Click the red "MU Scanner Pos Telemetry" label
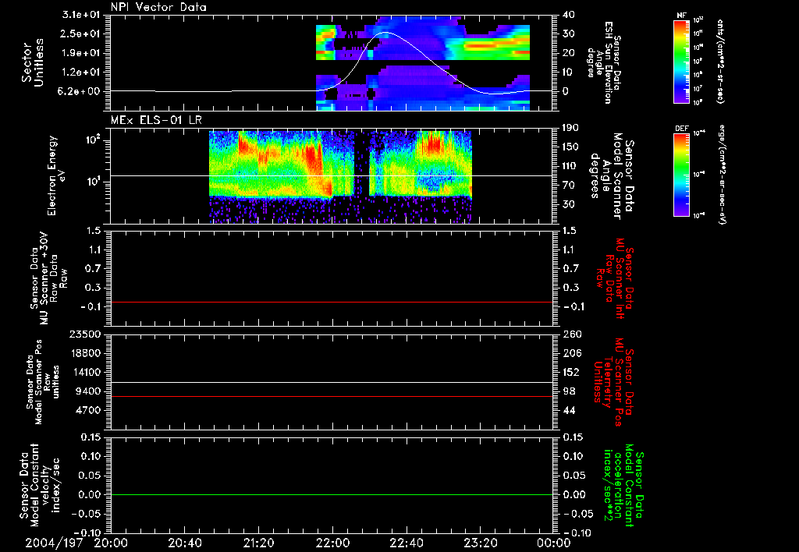799x552 pixels. click(x=613, y=382)
